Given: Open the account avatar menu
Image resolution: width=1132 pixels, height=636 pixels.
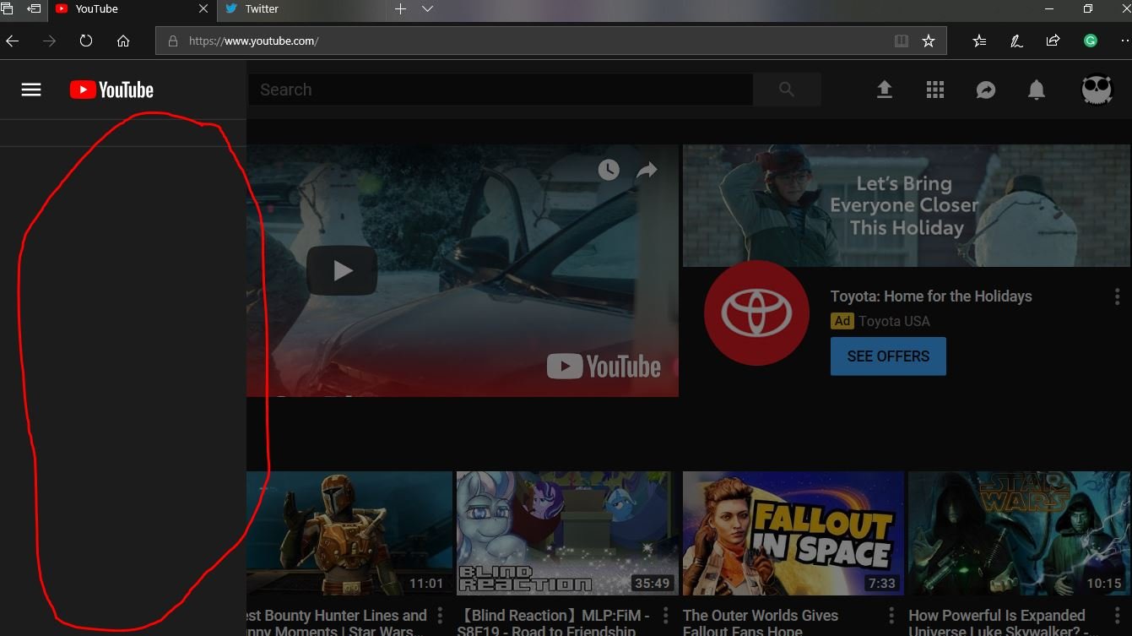Looking at the screenshot, I should pos(1097,90).
